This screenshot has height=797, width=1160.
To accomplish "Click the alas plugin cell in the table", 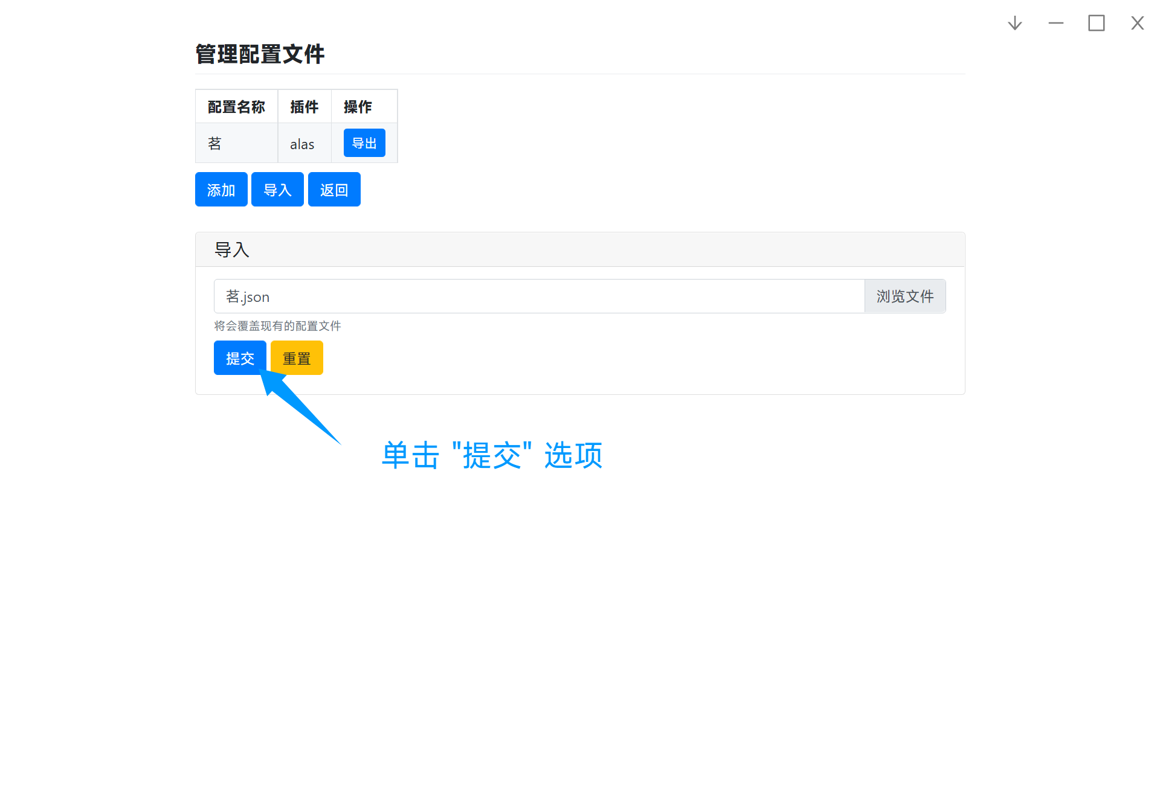I will (302, 143).
